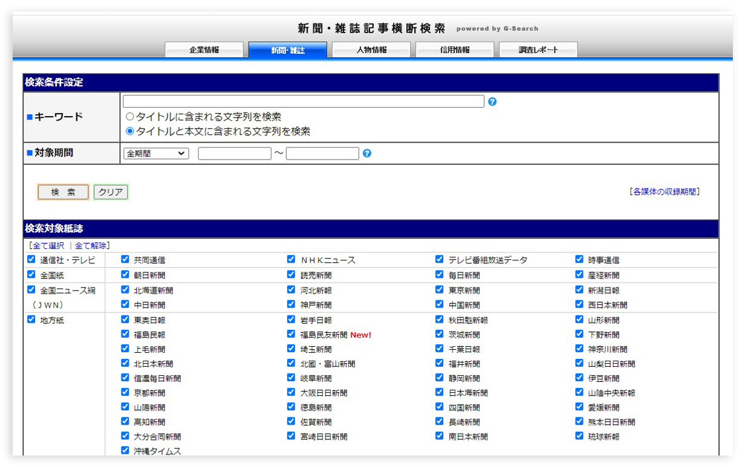Click the 全て解除 link
Image resolution: width=745 pixels, height=467 pixels.
(x=92, y=245)
